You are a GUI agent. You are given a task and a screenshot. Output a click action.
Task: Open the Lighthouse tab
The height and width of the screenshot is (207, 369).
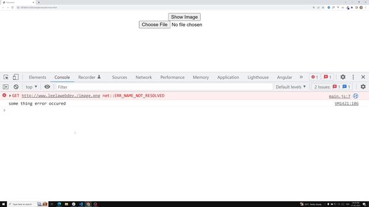(x=258, y=77)
